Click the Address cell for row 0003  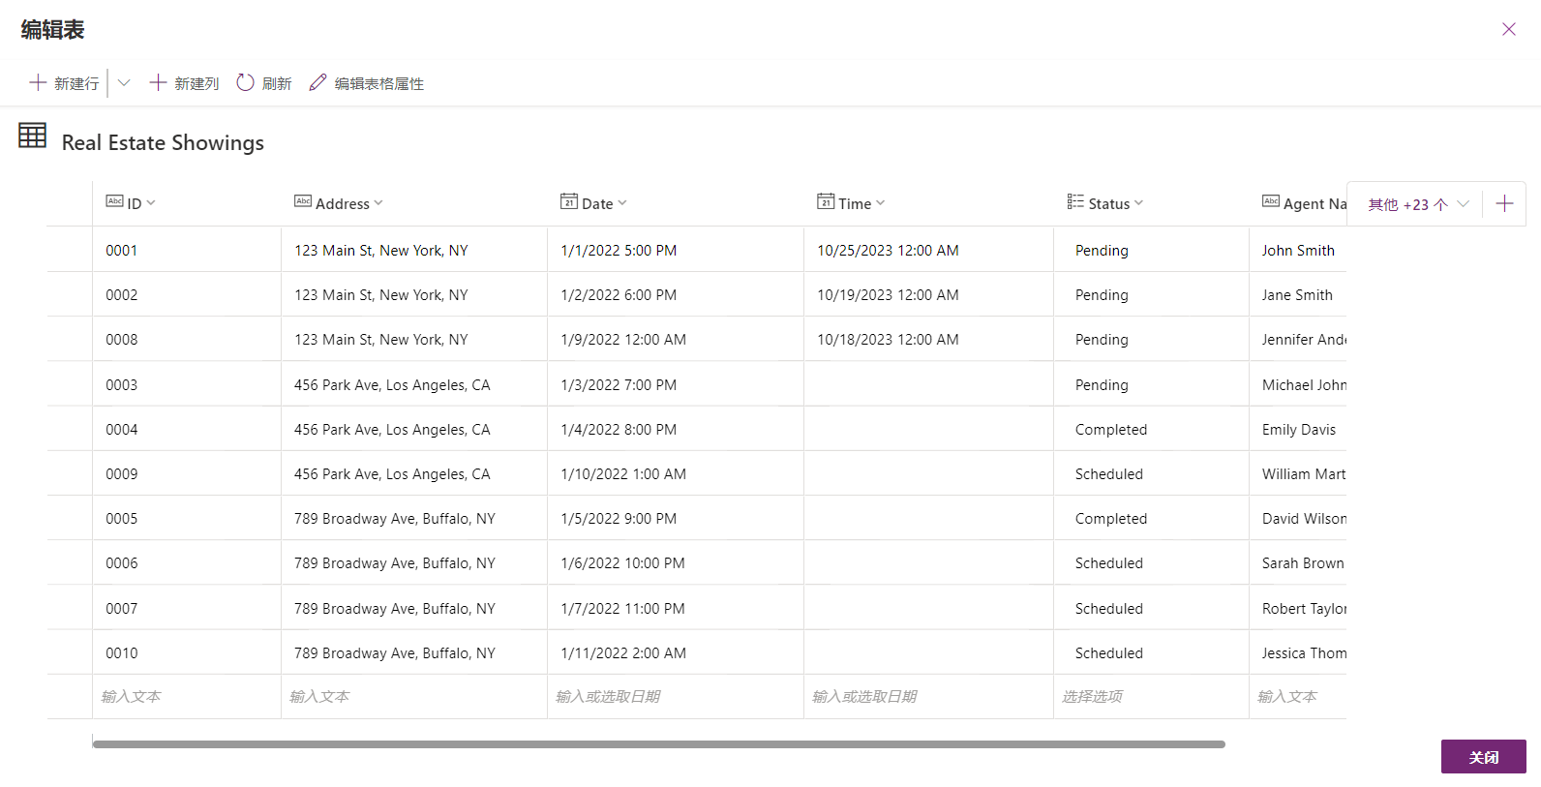pyautogui.click(x=414, y=384)
